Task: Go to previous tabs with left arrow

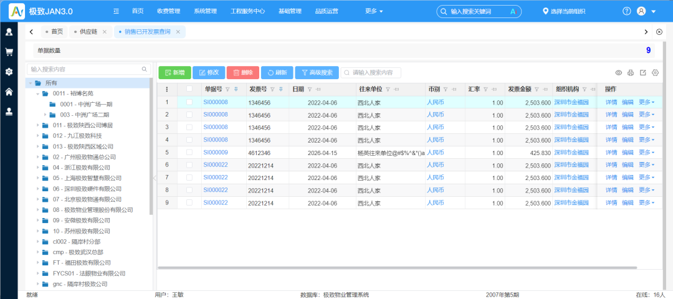Action: (31, 32)
